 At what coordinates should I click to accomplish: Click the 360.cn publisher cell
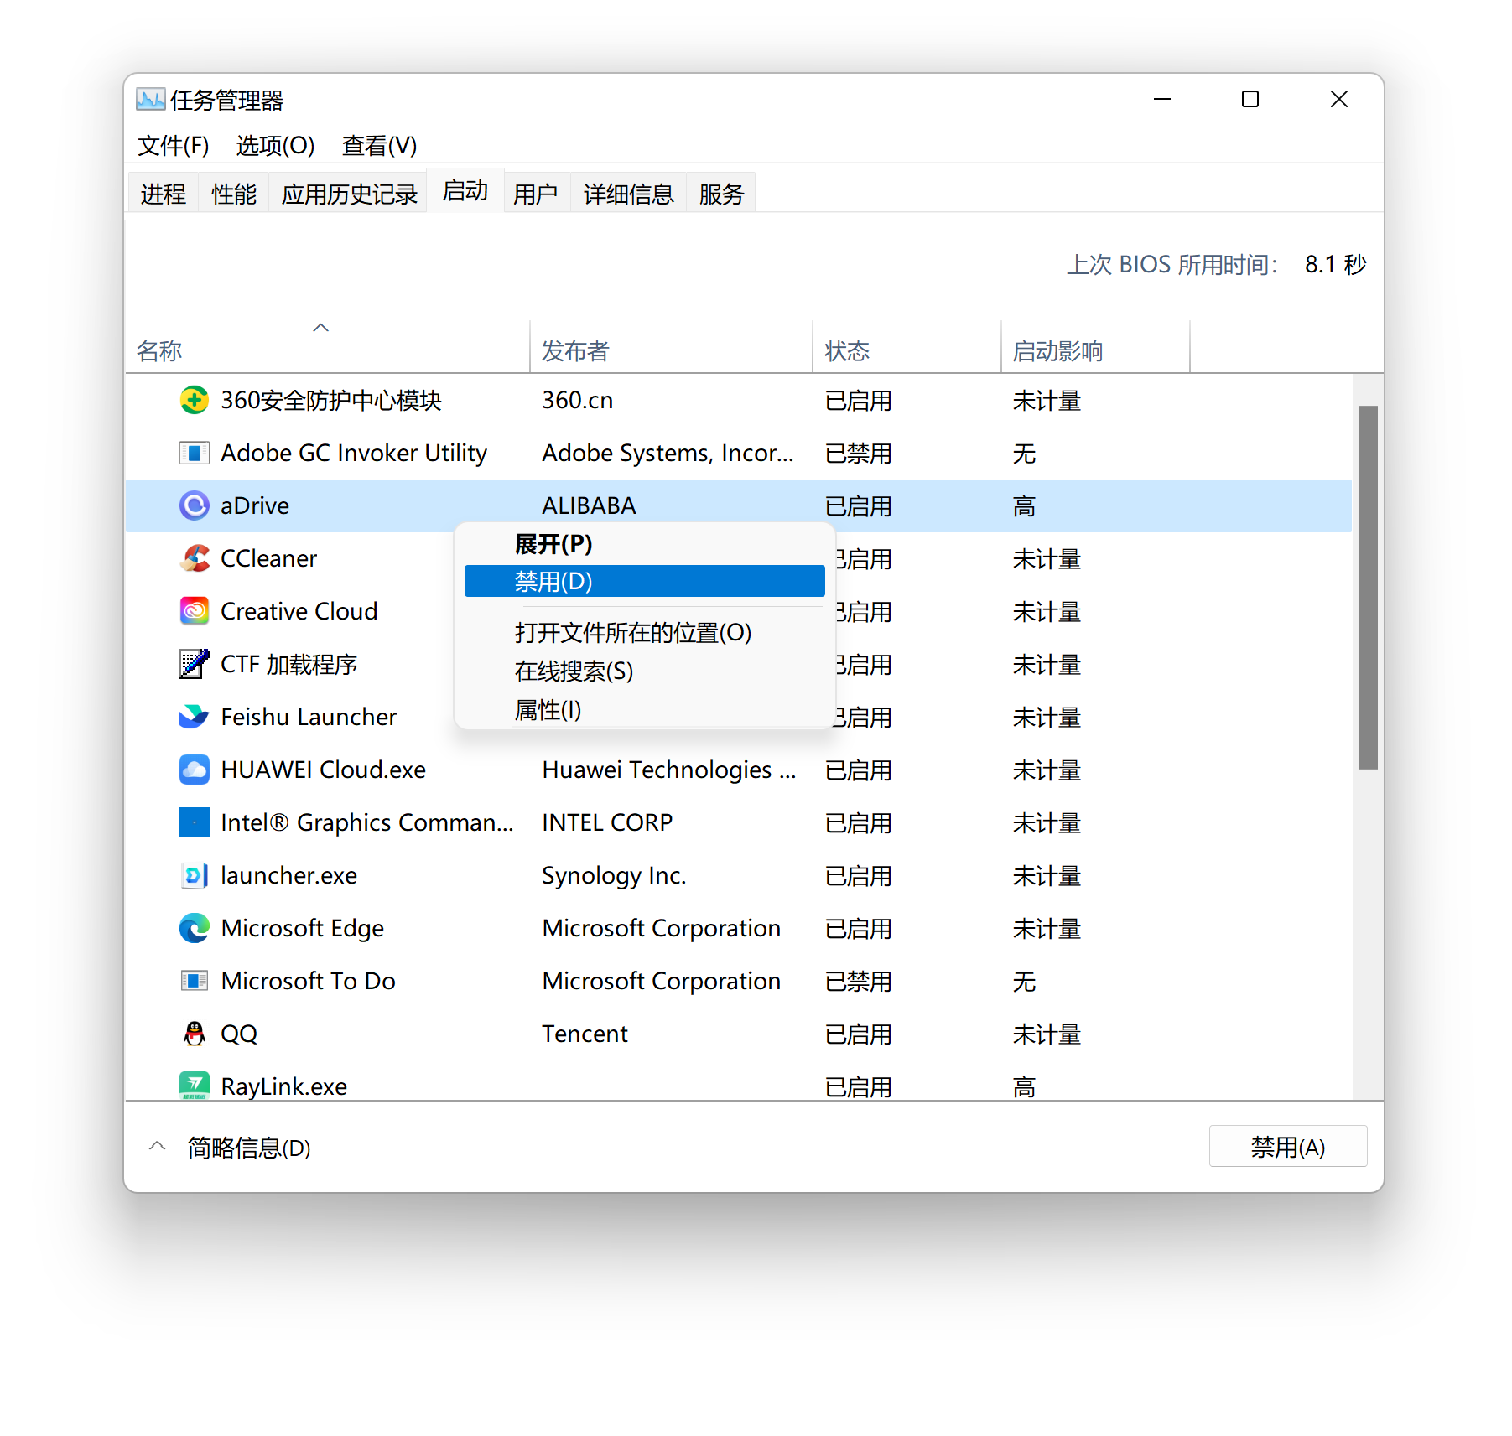[x=578, y=400]
